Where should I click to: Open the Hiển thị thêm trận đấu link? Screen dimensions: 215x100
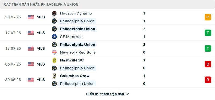[105, 94]
